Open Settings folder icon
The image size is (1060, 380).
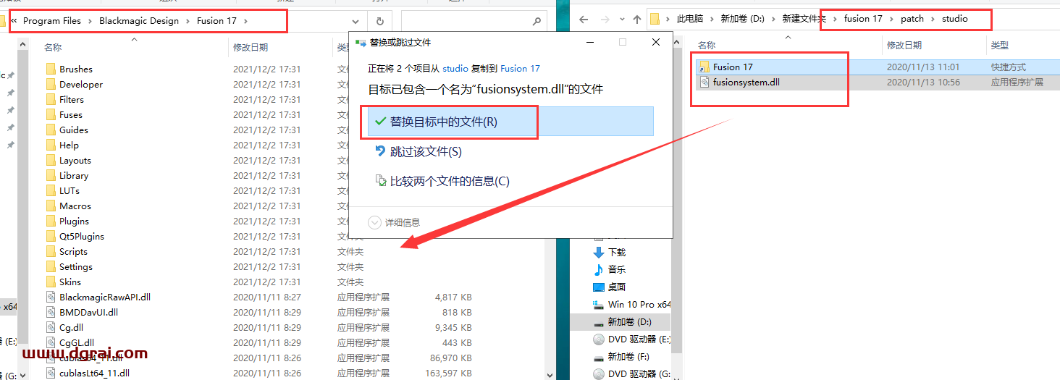[x=51, y=267]
